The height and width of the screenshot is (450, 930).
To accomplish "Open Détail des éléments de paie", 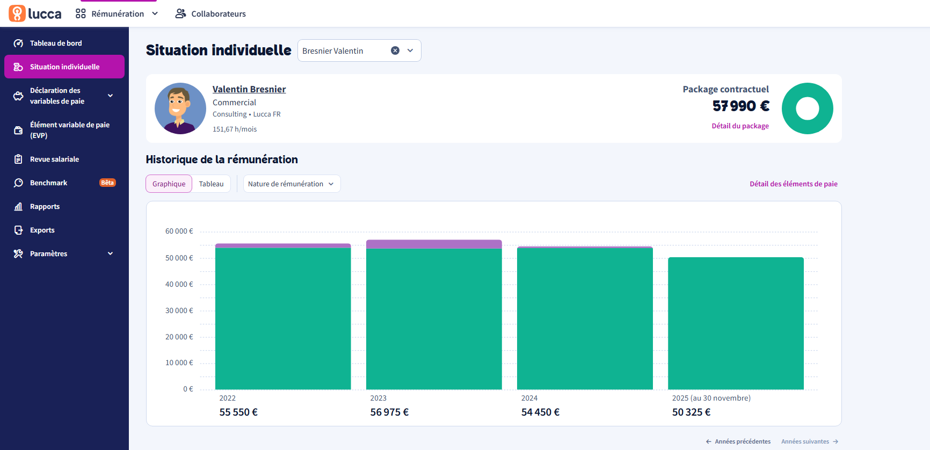I will tap(793, 184).
